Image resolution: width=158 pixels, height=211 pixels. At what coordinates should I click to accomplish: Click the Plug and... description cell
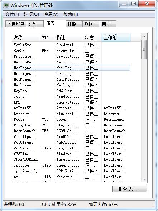click(x=68, y=125)
